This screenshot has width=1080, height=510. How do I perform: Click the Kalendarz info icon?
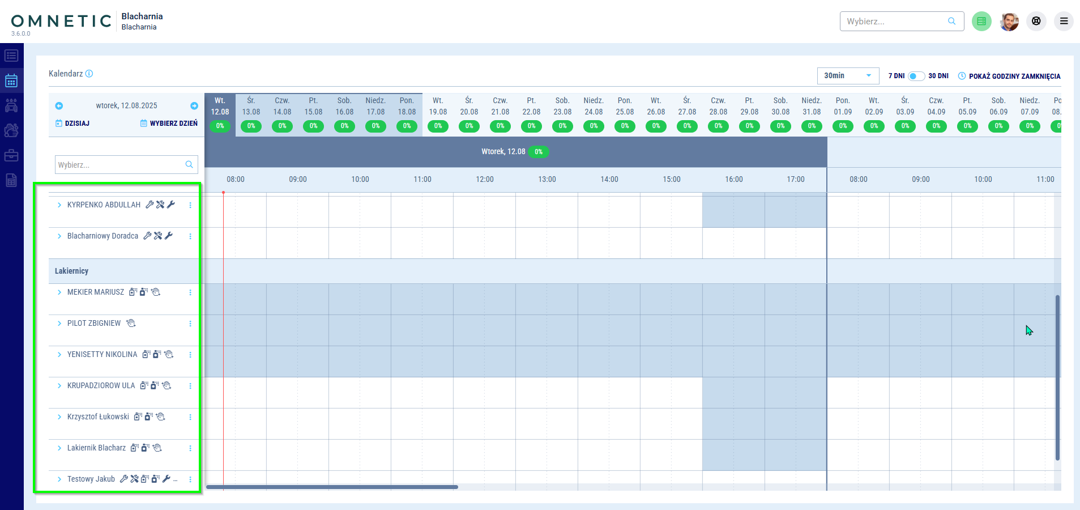point(89,74)
